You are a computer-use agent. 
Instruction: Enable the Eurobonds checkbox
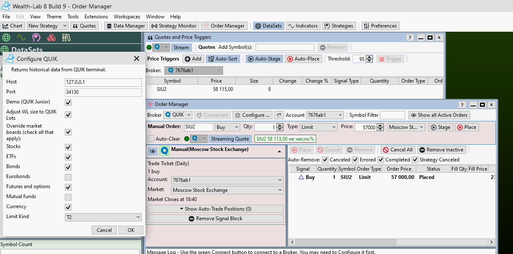tap(68, 177)
